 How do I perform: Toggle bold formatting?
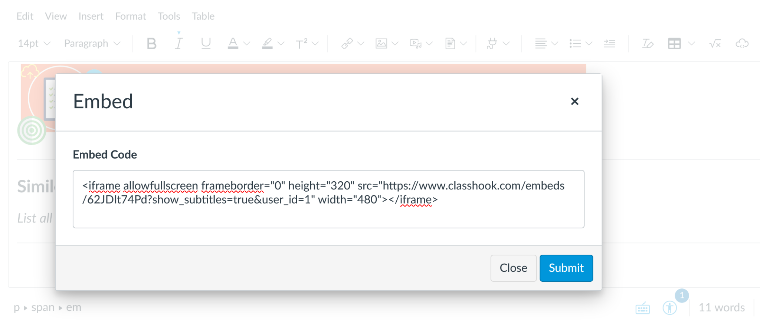[151, 43]
